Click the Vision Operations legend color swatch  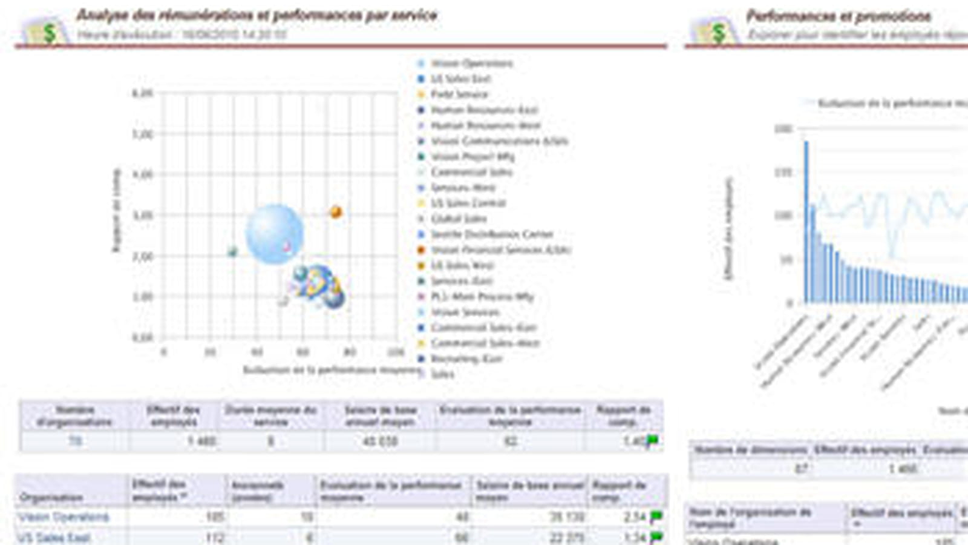421,64
